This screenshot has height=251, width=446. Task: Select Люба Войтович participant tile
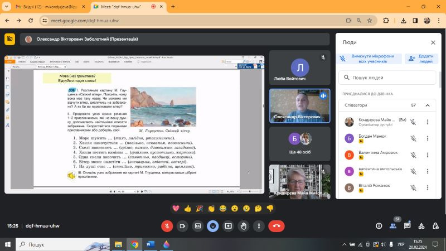click(300, 67)
